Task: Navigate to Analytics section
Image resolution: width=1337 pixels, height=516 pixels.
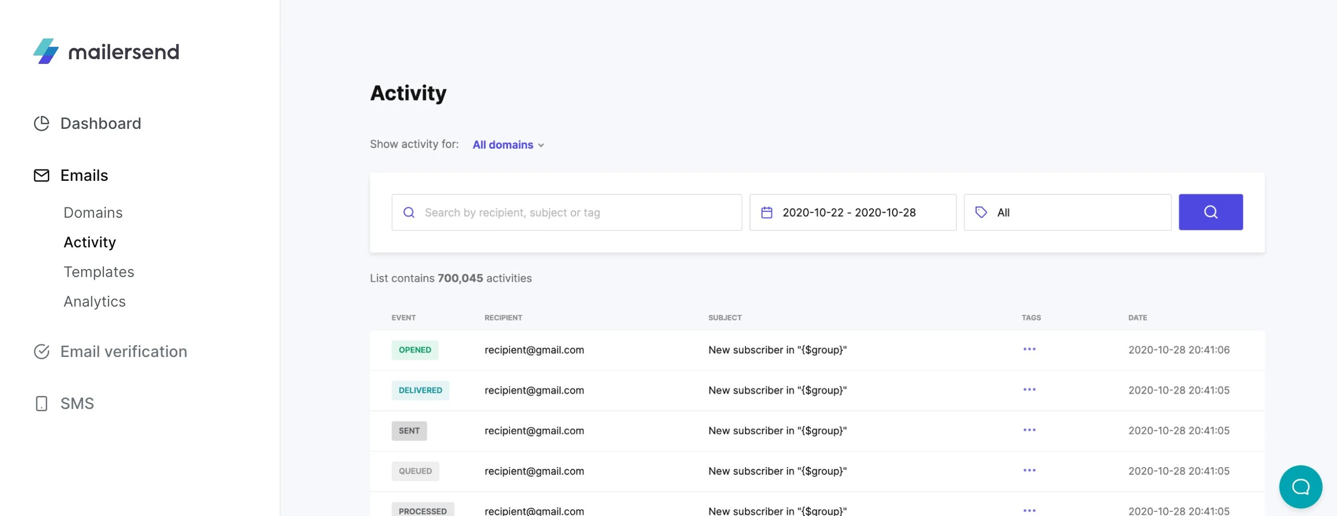Action: coord(95,301)
